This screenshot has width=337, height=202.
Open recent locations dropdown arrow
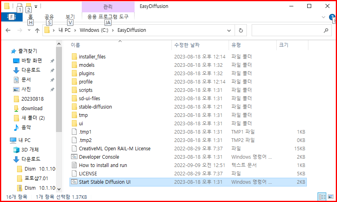coord(29,30)
